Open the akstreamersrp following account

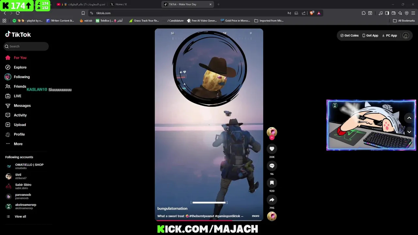(x=21, y=206)
